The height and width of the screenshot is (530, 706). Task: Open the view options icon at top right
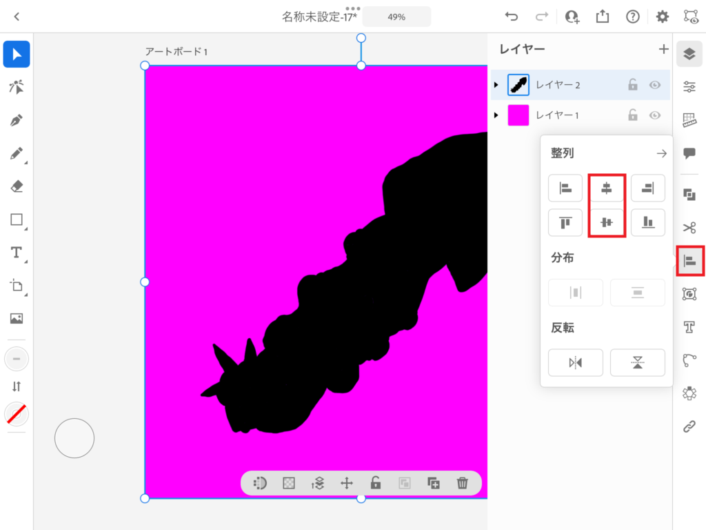click(x=691, y=17)
